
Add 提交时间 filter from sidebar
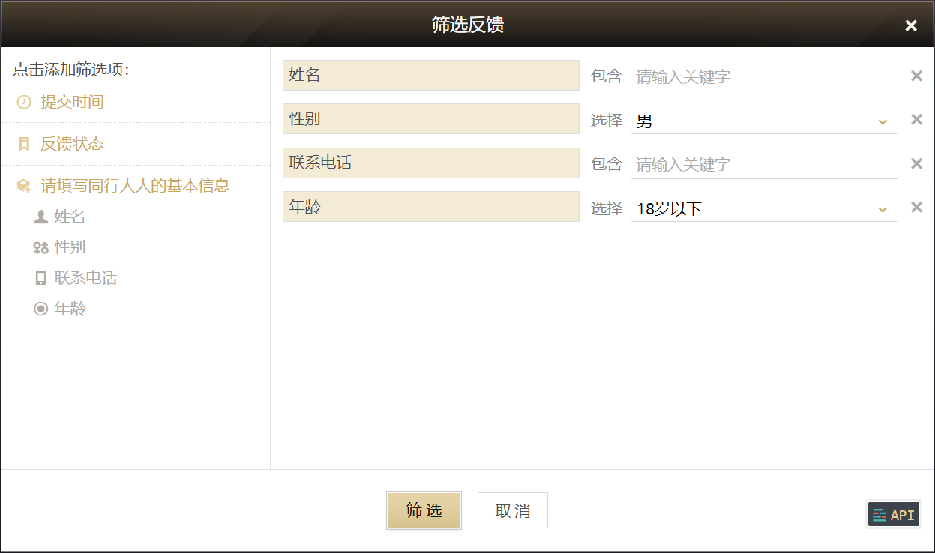pos(72,102)
